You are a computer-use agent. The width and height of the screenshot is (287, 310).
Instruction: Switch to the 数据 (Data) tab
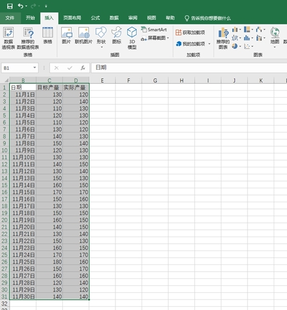[x=114, y=18]
